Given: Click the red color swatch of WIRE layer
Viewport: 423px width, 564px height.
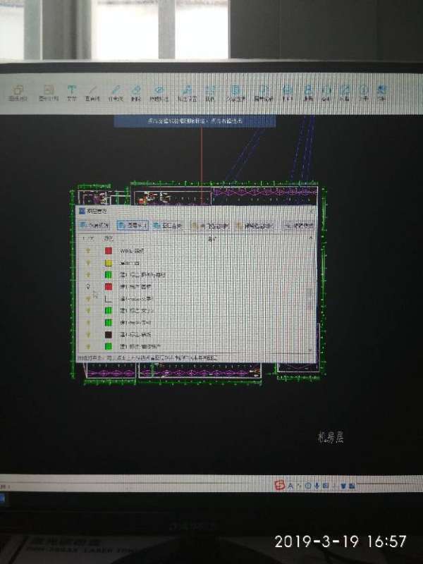Looking at the screenshot, I should (109, 250).
